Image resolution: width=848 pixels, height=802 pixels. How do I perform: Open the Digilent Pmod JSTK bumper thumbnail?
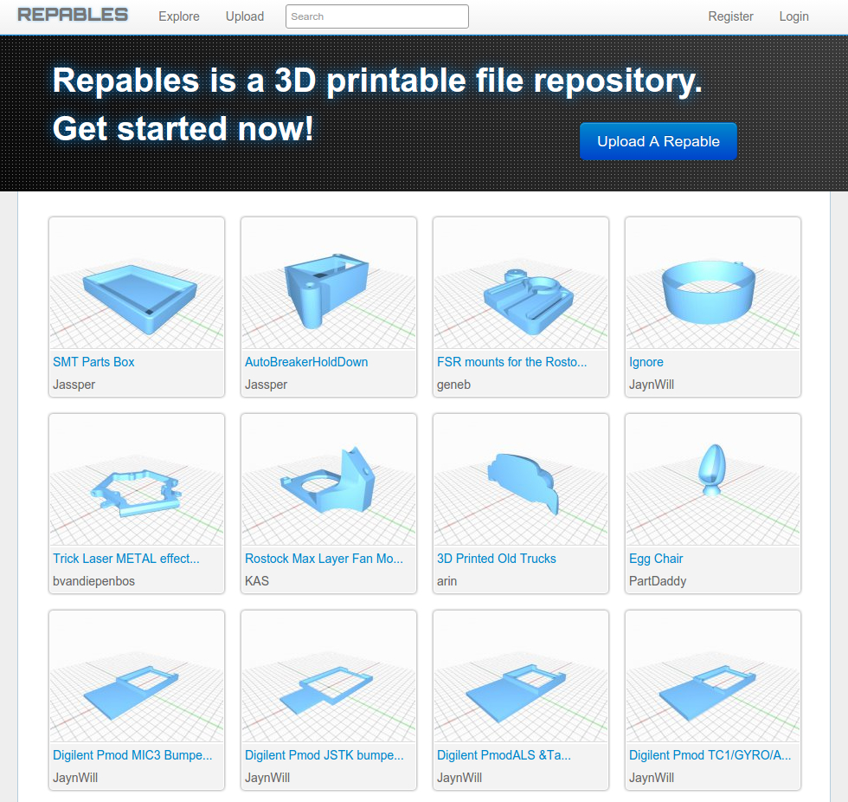tap(329, 676)
